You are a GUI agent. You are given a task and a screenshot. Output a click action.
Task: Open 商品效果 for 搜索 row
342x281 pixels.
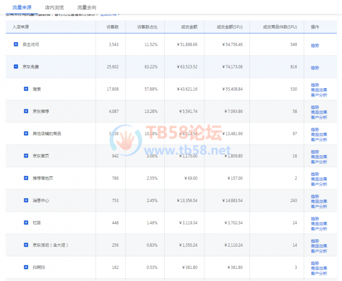pyautogui.click(x=319, y=90)
